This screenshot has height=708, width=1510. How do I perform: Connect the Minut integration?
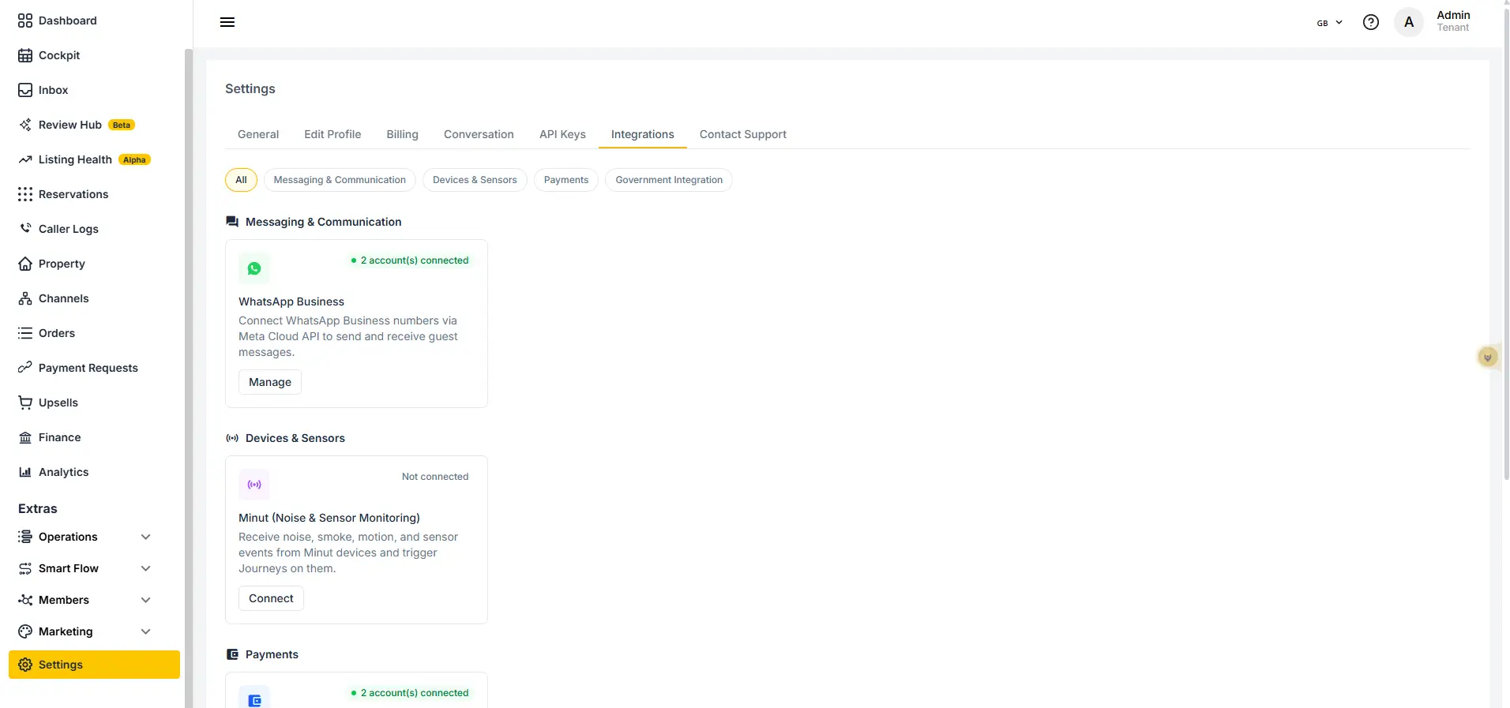click(x=271, y=598)
